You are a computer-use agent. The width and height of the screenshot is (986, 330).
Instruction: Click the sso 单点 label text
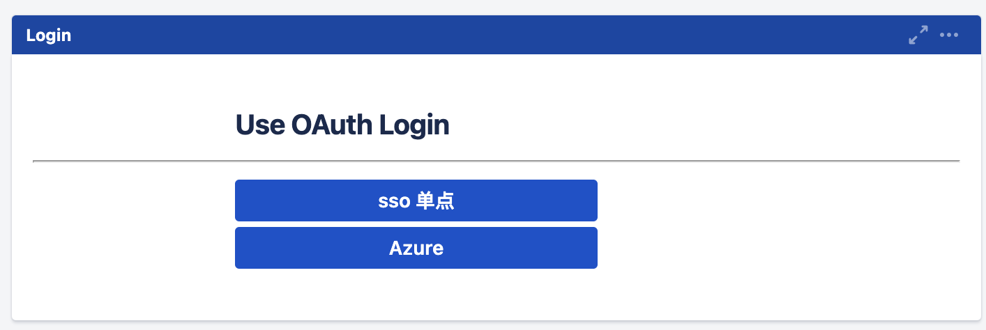pyautogui.click(x=416, y=201)
